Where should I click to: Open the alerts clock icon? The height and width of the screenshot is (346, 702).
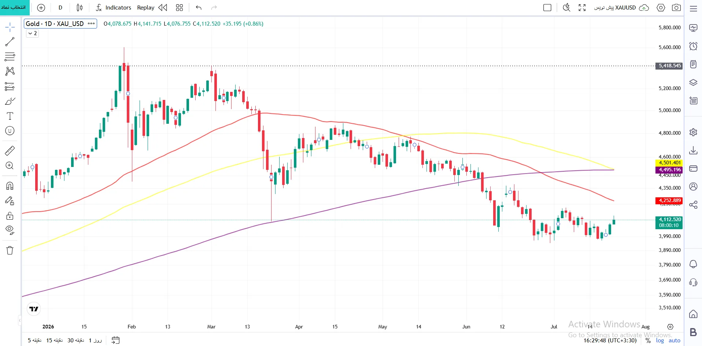click(x=693, y=46)
